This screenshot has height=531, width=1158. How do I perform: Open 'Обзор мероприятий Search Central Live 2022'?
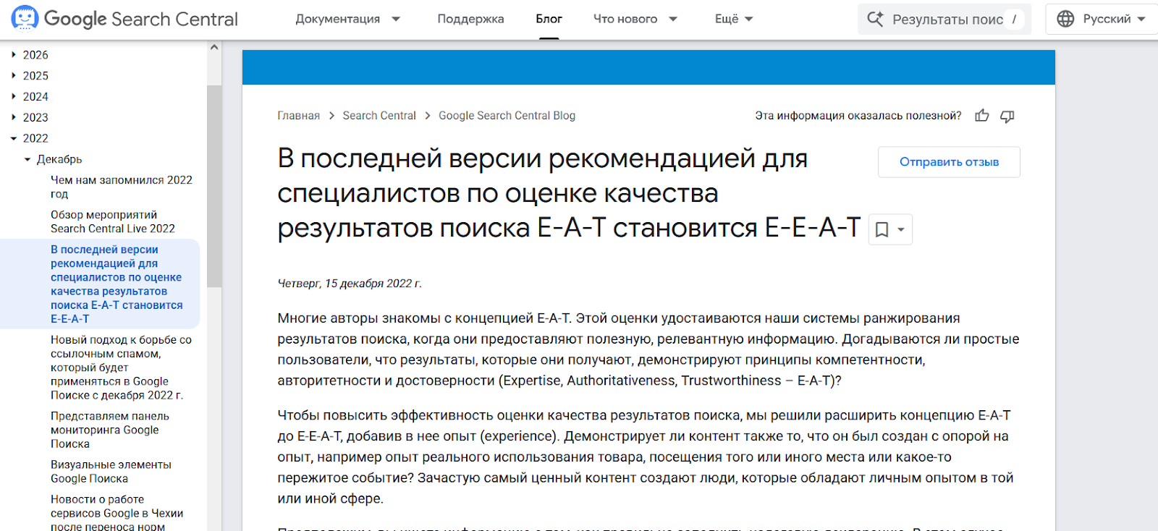coord(113,221)
